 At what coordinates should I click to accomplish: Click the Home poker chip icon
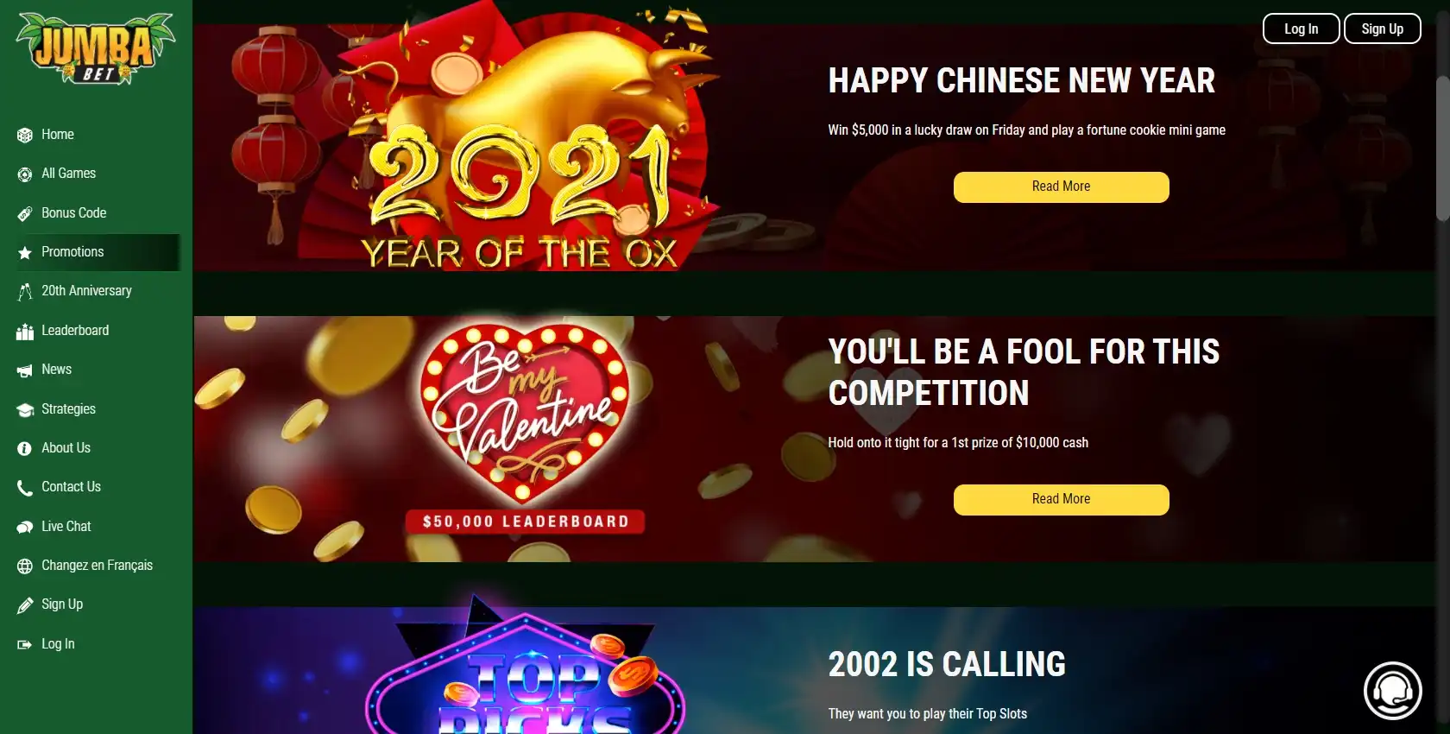(25, 135)
